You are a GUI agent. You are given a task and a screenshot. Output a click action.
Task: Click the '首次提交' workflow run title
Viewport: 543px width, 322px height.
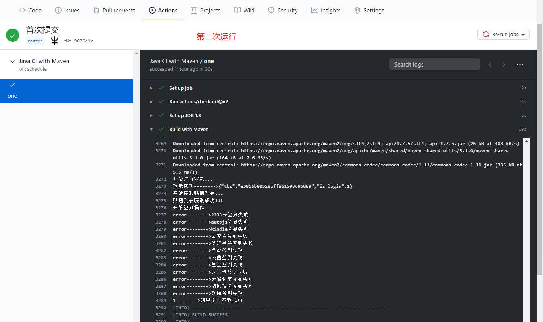42,30
